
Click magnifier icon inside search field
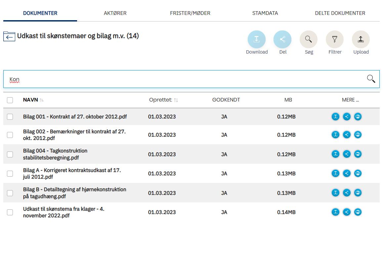point(371,79)
